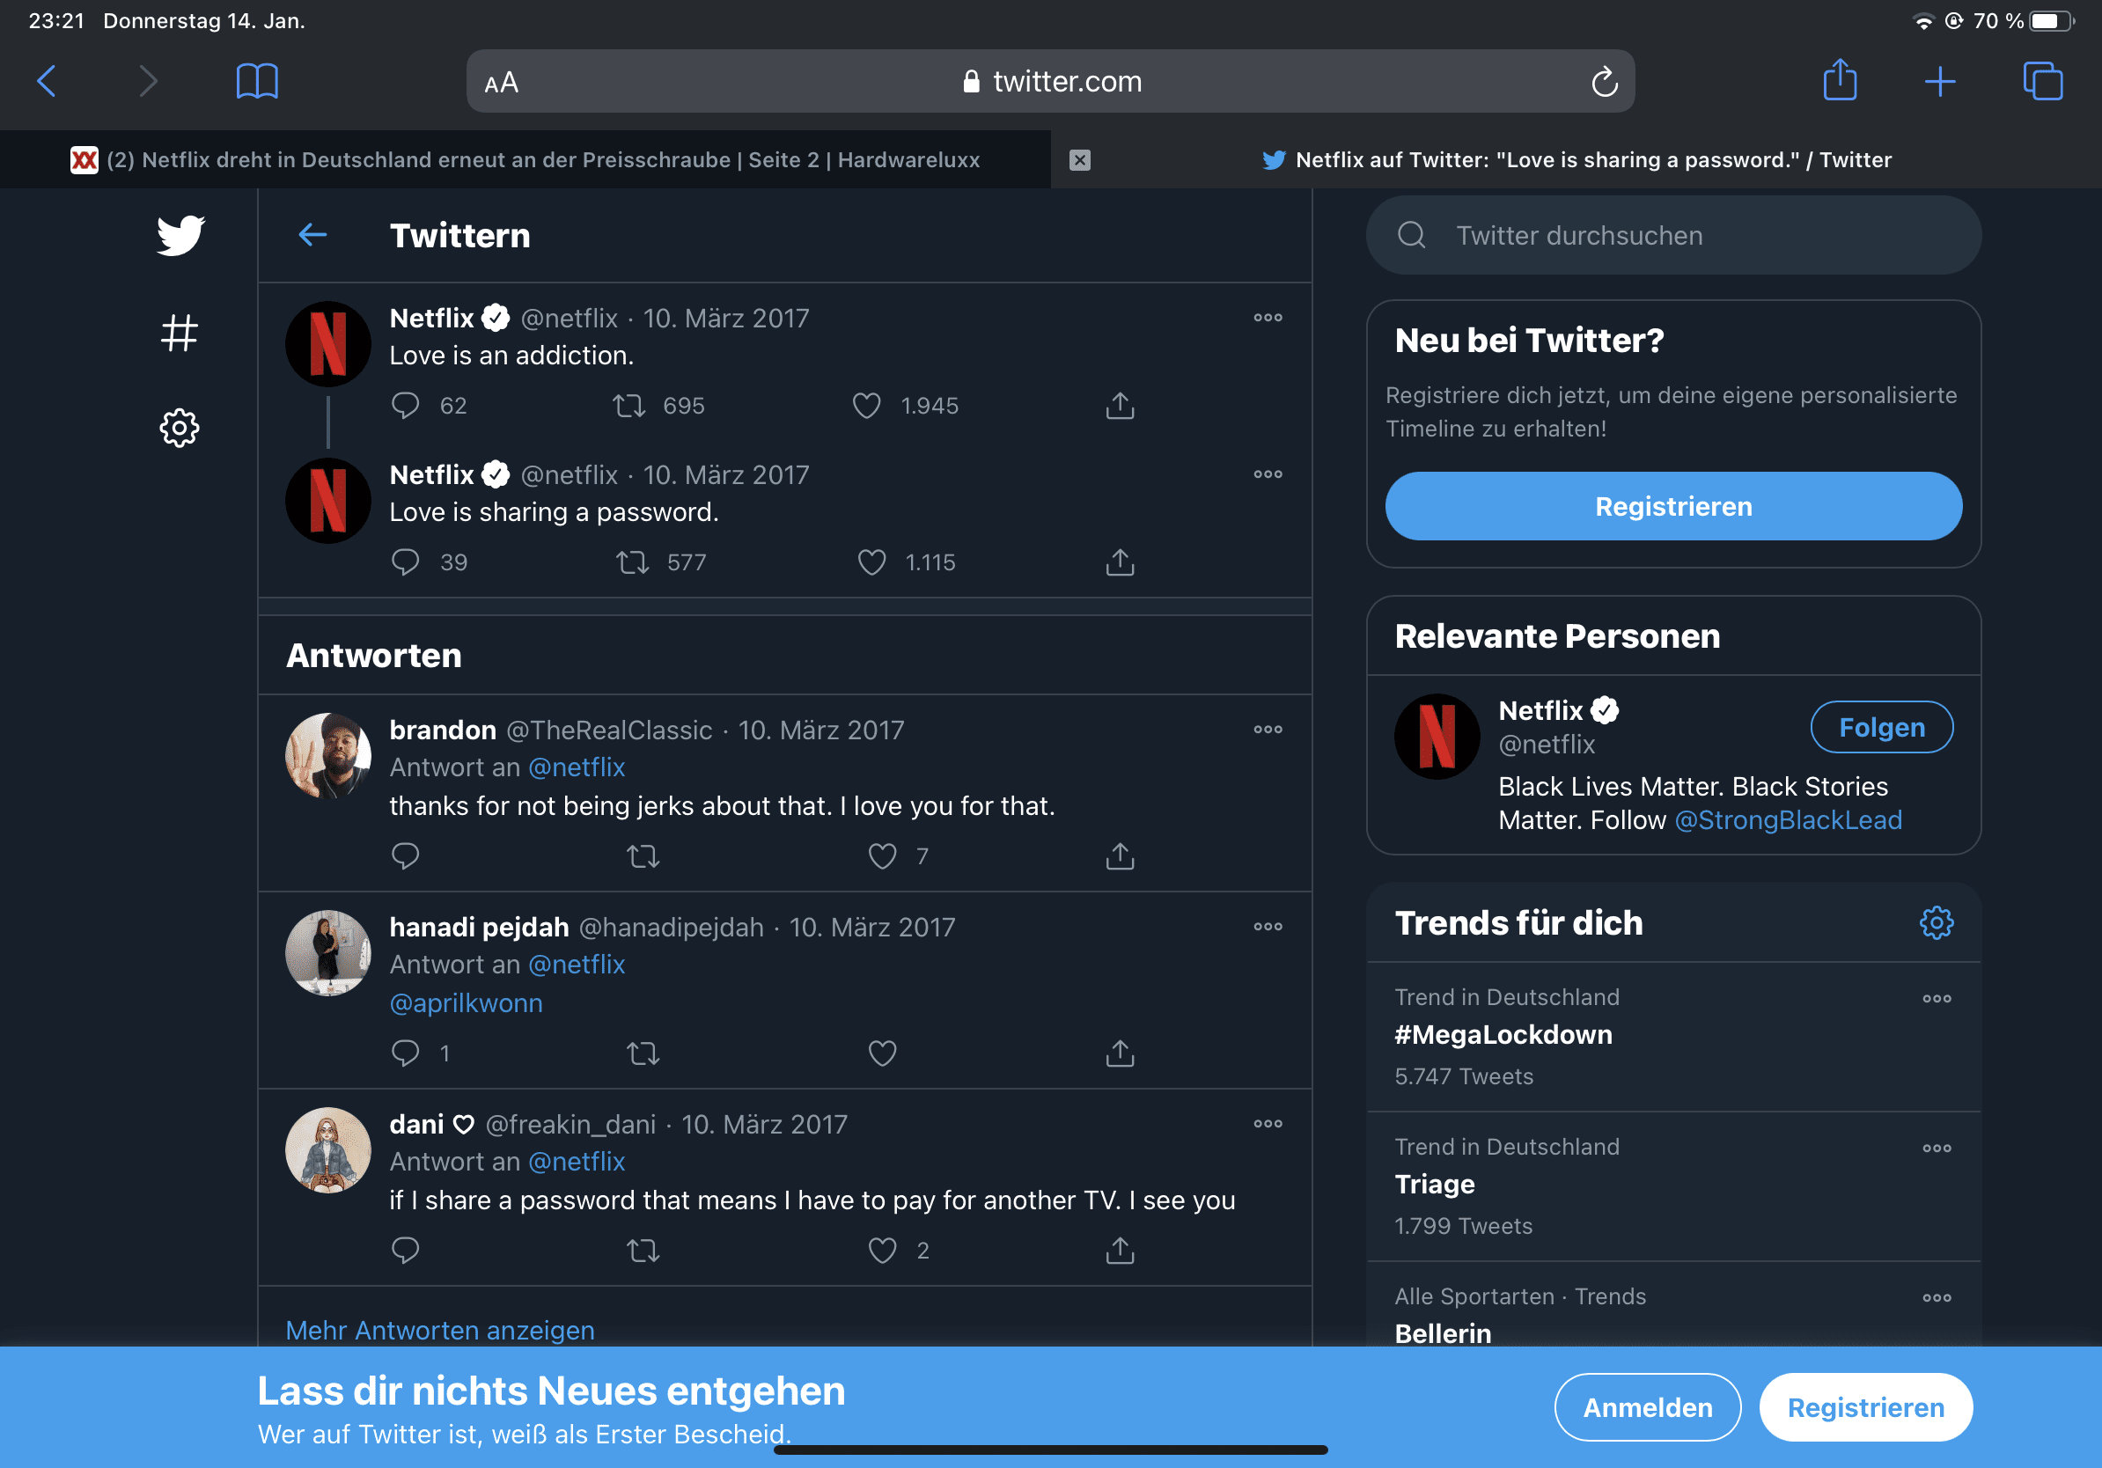
Task: Retweet 'Love is sharing a password' tweet
Action: tap(633, 562)
